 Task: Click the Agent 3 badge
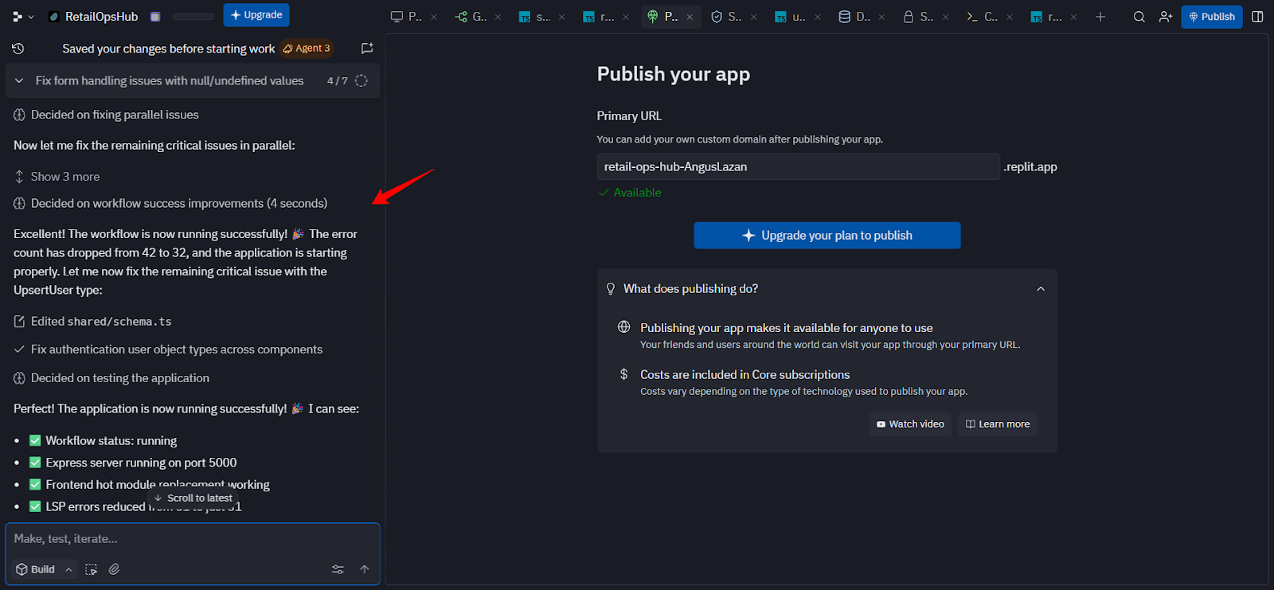[307, 49]
